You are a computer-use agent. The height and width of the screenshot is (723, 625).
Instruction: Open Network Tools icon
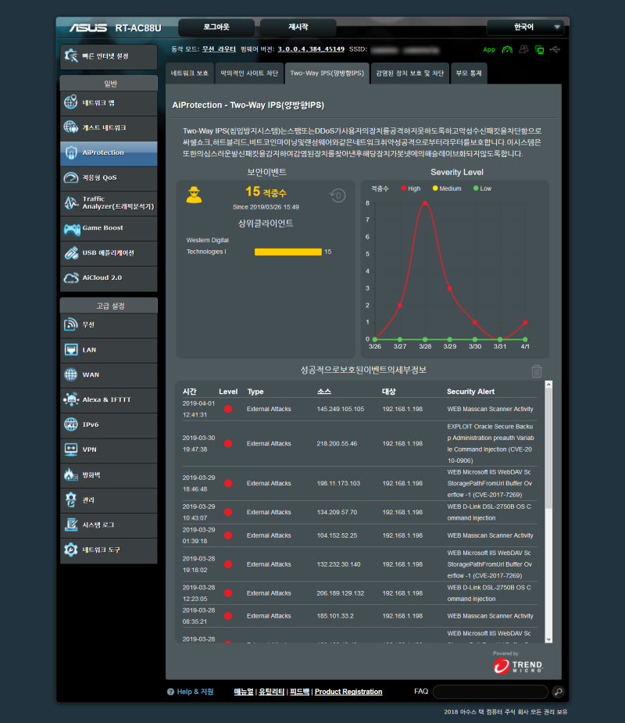tap(71, 549)
